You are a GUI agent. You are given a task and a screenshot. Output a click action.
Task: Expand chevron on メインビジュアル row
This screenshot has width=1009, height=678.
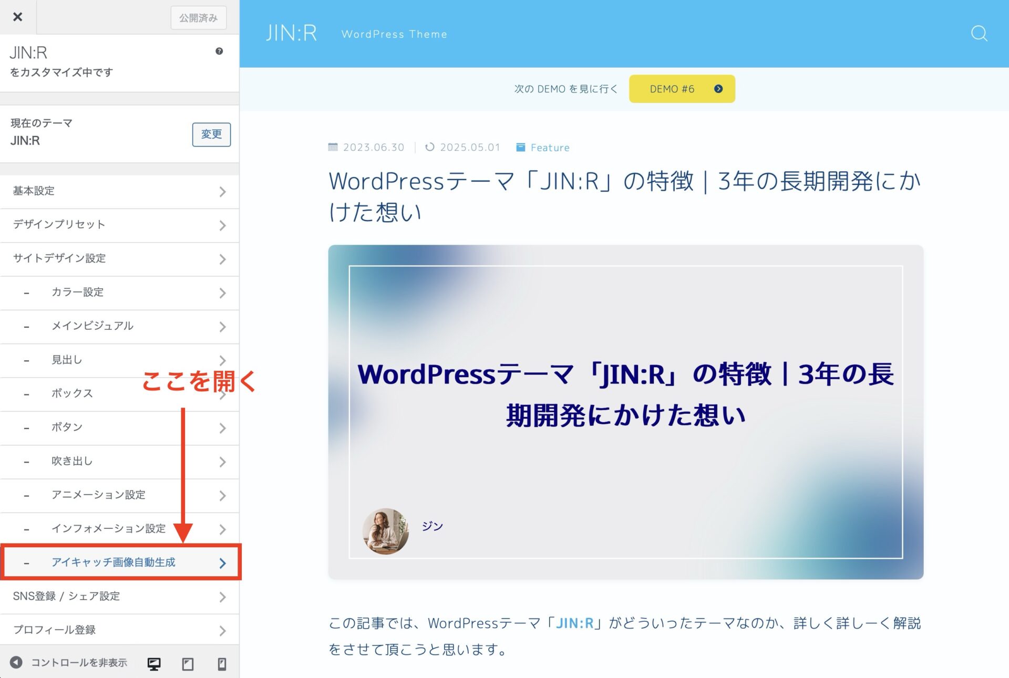tap(223, 327)
